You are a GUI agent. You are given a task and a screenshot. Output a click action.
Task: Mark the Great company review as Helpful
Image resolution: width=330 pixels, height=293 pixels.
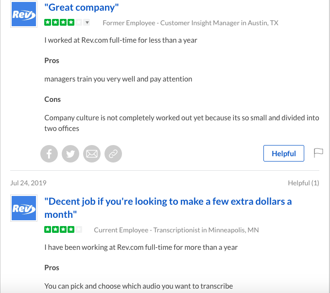(284, 153)
